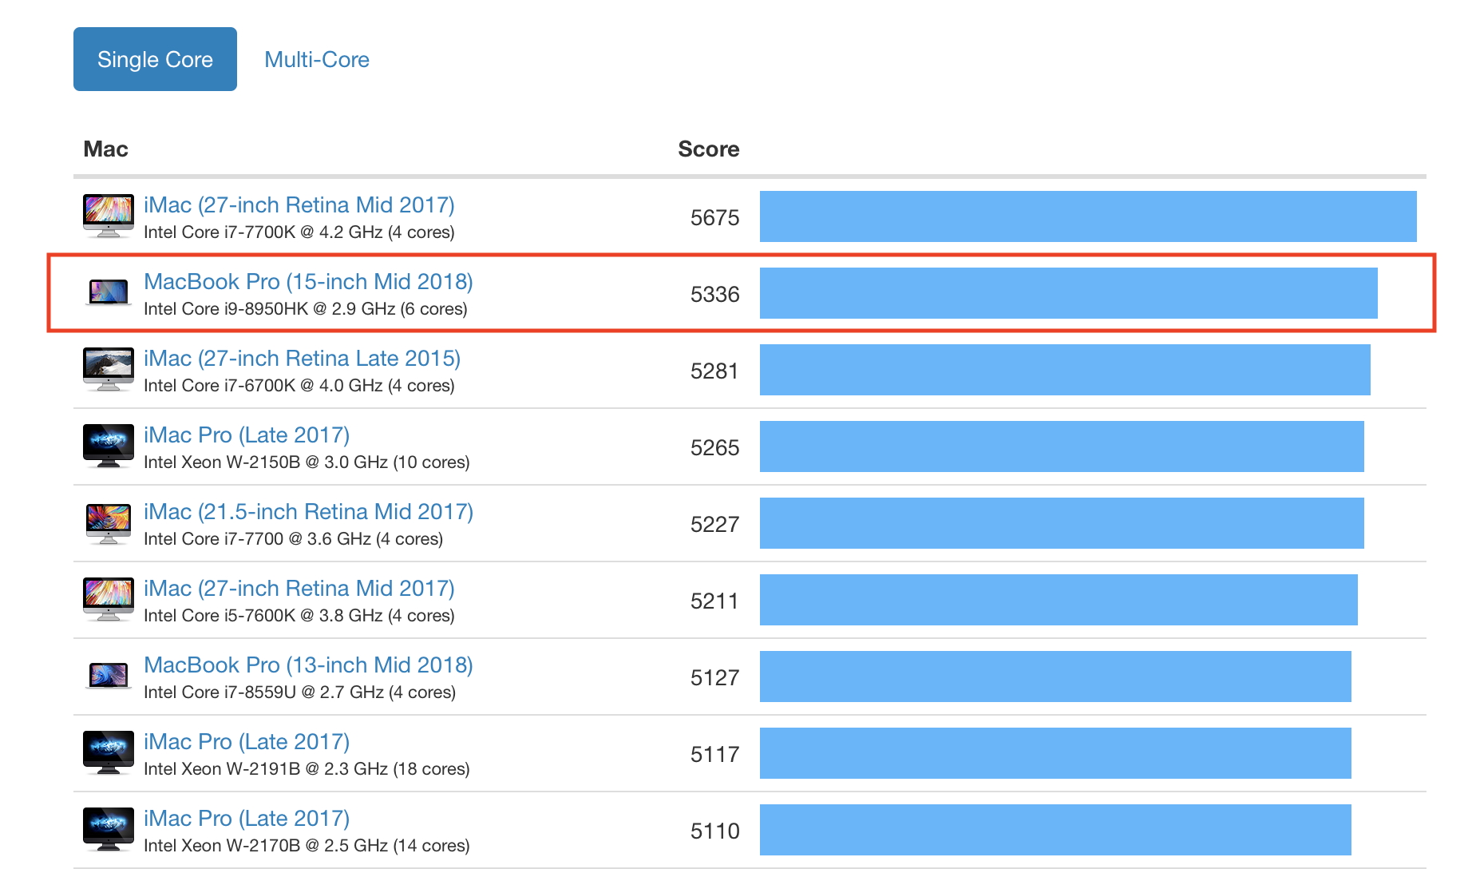Open iMac (21.5-inch Retina Mid 2017) link
The width and height of the screenshot is (1472, 869).
(308, 512)
